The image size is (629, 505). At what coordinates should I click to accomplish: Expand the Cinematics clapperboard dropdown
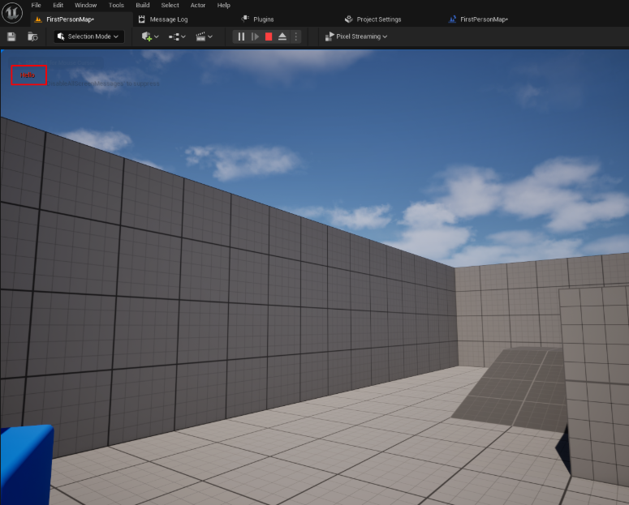[x=205, y=36]
